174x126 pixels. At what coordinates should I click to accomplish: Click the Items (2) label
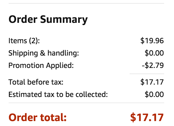pos(24,41)
